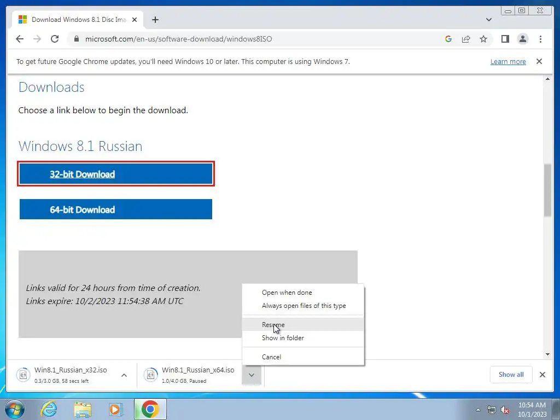Open the network tray icon

492,410
